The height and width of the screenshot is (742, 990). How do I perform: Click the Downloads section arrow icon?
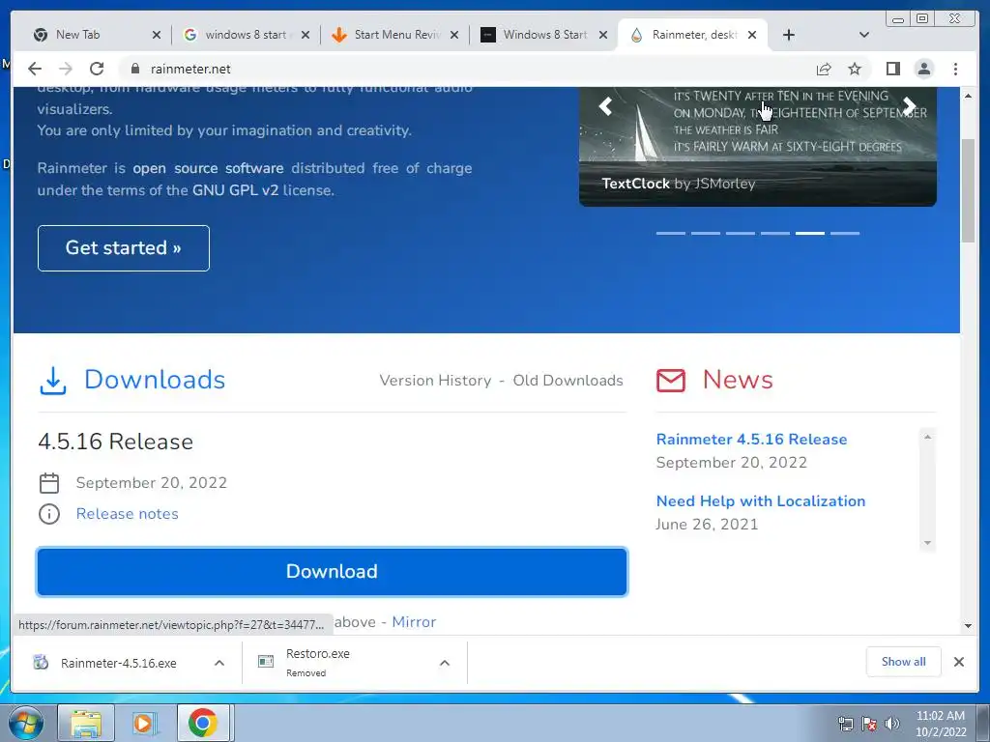coord(53,381)
